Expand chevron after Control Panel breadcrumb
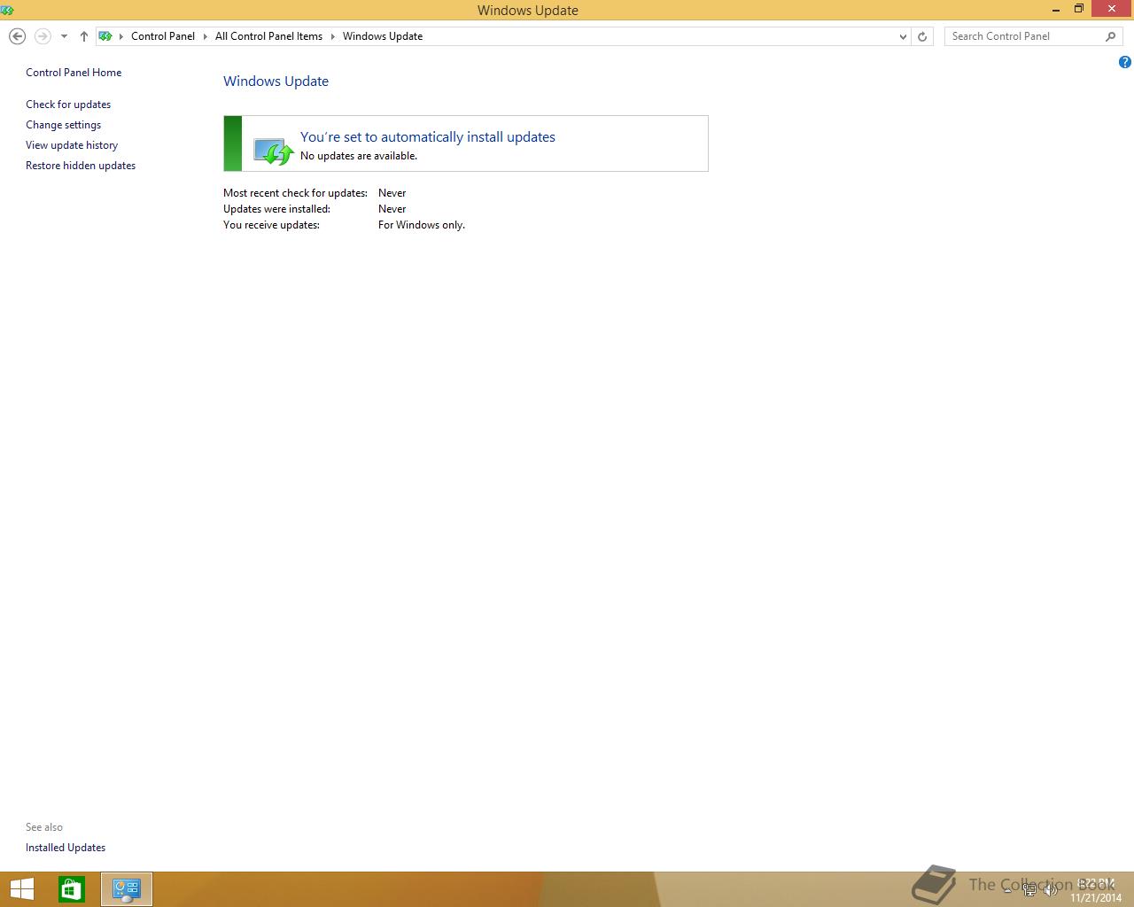Image resolution: width=1134 pixels, height=907 pixels. [205, 36]
